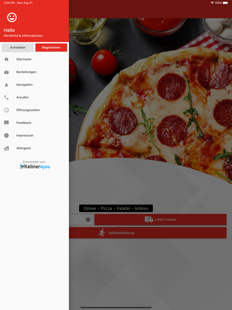Click the home icon beside Startseite
The image size is (232, 310).
[7, 59]
